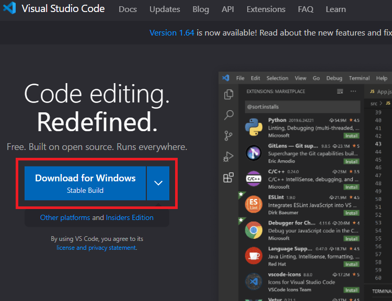Open the license and privacy statement link

tap(96, 248)
